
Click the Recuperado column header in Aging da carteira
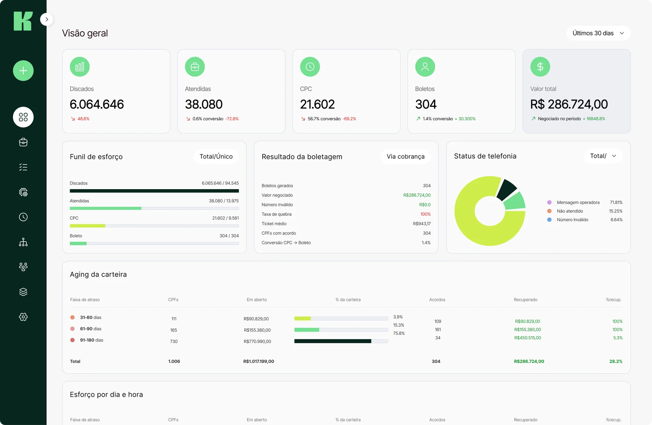click(x=525, y=300)
